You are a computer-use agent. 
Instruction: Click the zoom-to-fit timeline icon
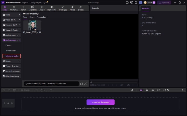pos(159,90)
